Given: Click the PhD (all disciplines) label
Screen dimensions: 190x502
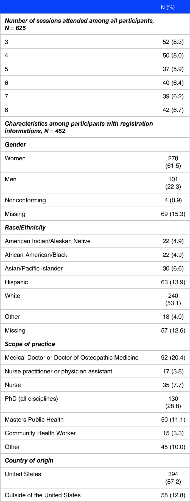Looking at the screenshot, I should (x=31, y=399).
